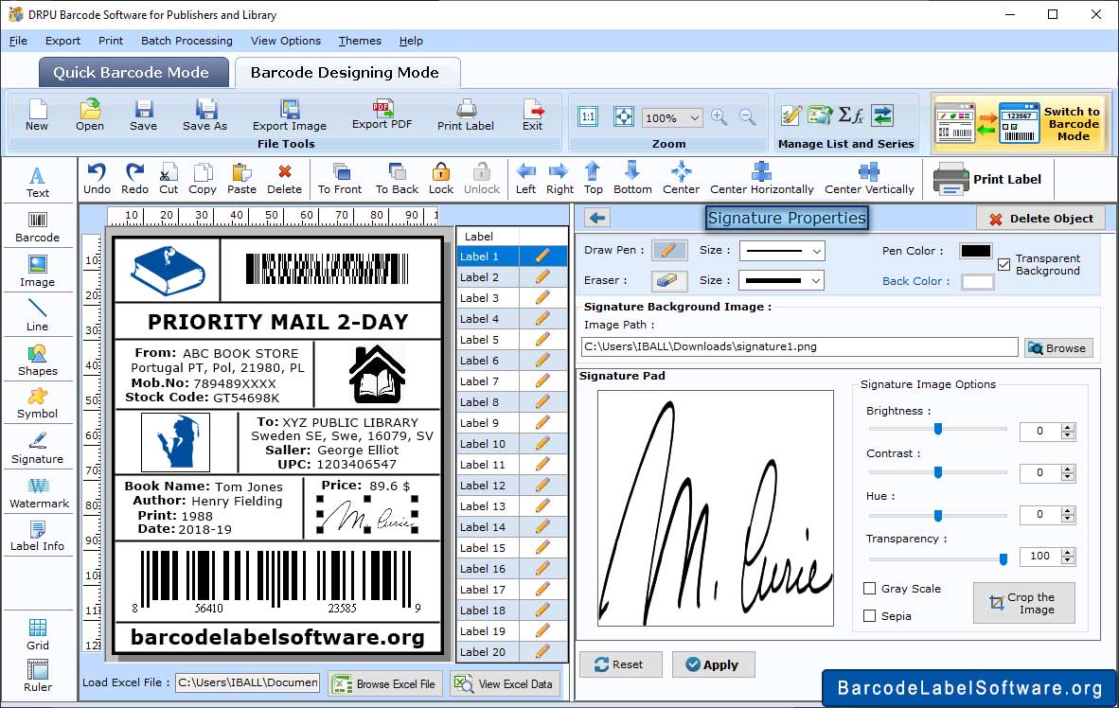This screenshot has height=708, width=1119.
Task: Center object horizontally on label
Action: tap(761, 179)
